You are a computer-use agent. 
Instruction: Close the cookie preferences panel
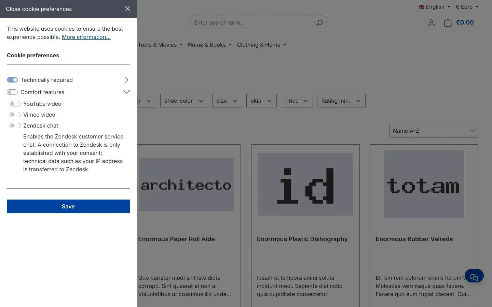tap(127, 9)
